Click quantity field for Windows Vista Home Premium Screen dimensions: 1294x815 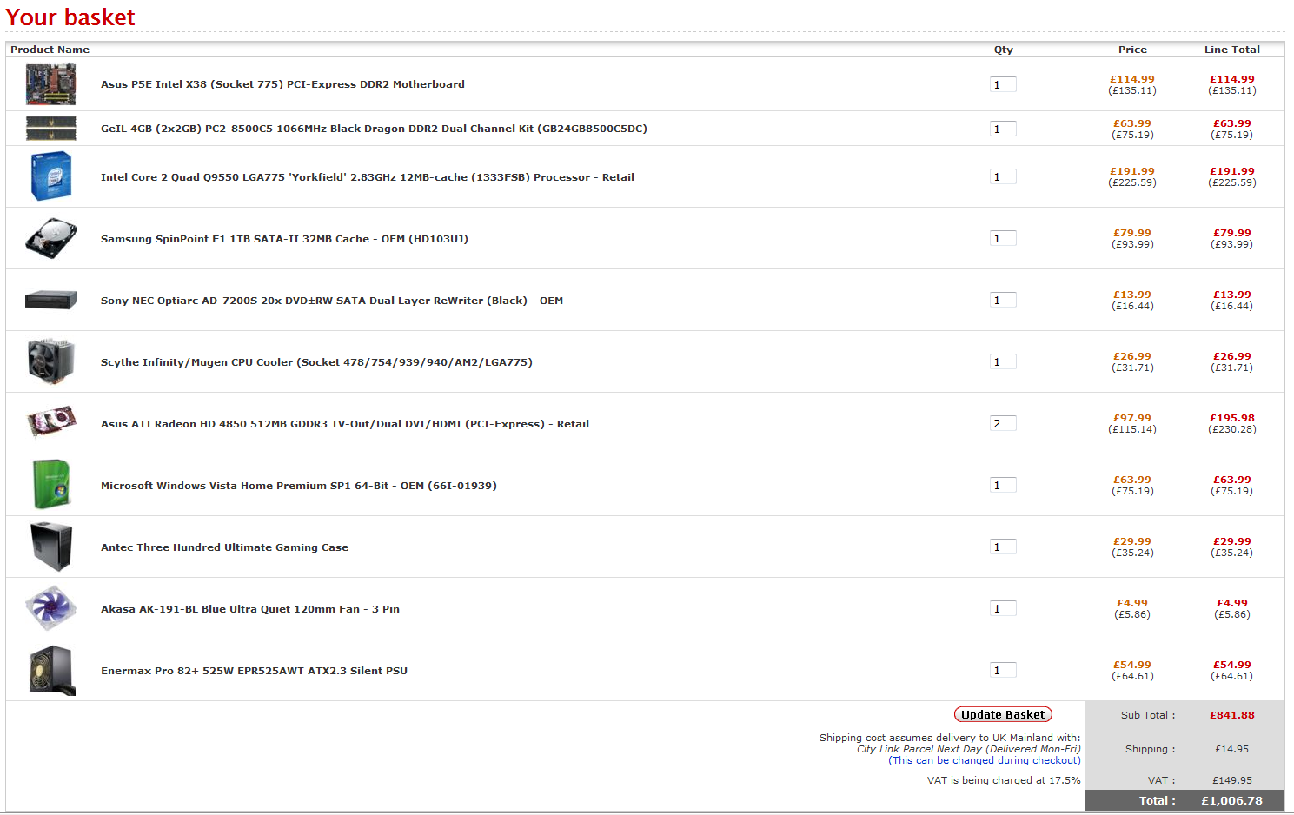[1003, 486]
